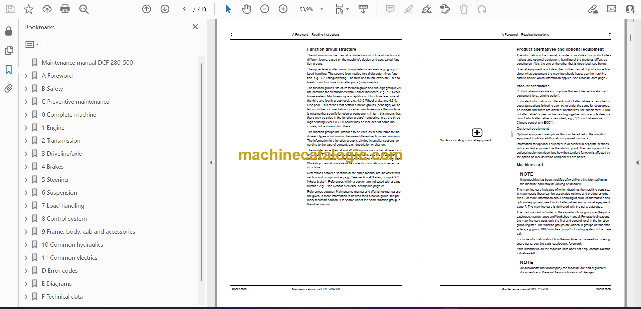The width and height of the screenshot is (641, 309).
Task: Jump to 6 Suspension bookmark
Action: coord(59,193)
